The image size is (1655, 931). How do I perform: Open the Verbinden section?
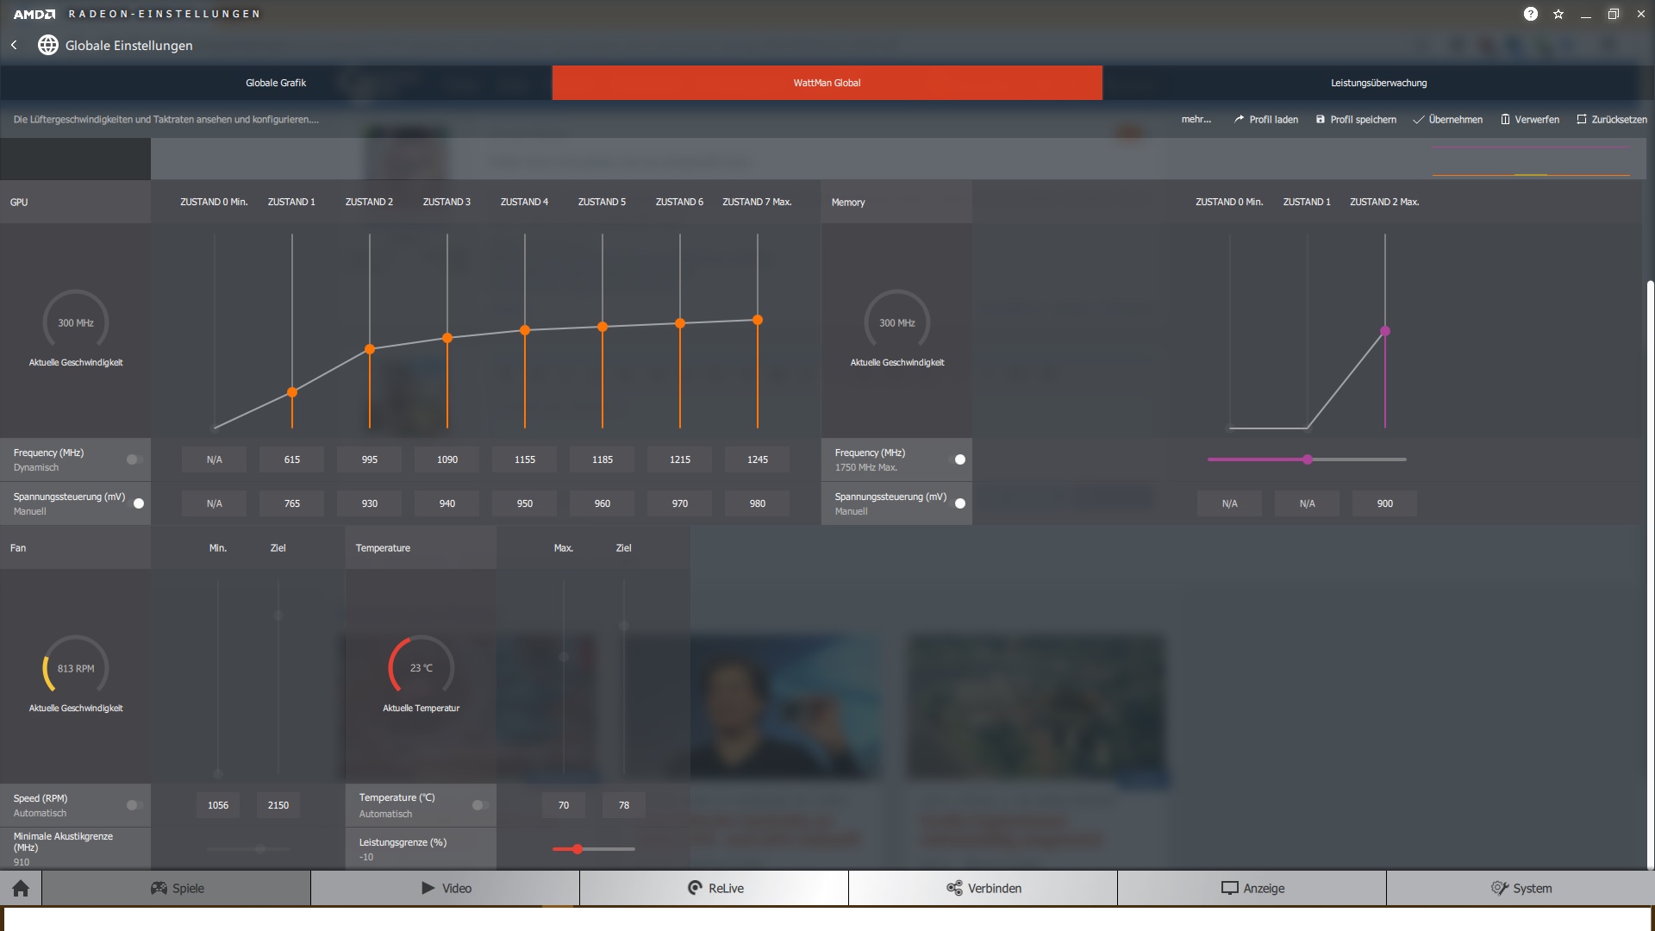[x=984, y=888]
